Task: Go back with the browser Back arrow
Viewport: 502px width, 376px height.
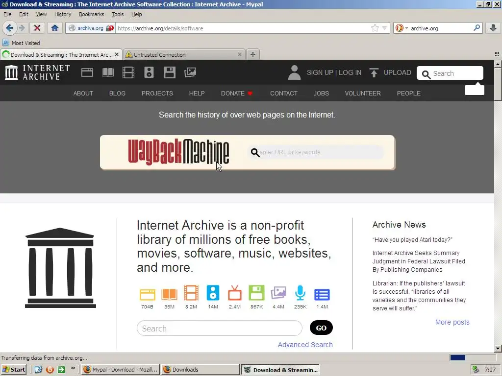Action: pyautogui.click(x=10, y=28)
